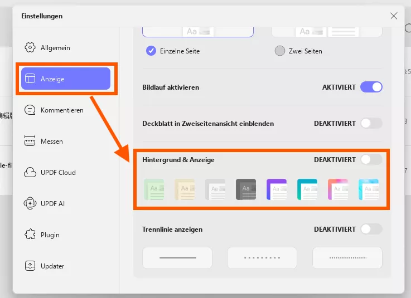Turn off the Bildlauf aktivieren switch
Image resolution: width=411 pixels, height=298 pixels.
pyautogui.click(x=371, y=87)
